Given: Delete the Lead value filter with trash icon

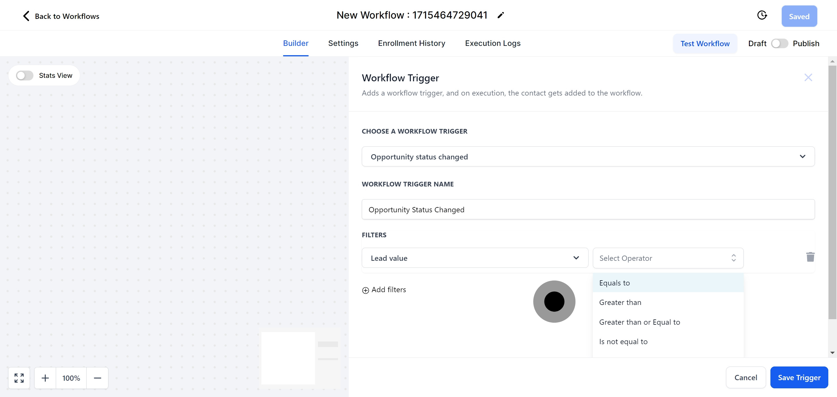Looking at the screenshot, I should click(810, 257).
